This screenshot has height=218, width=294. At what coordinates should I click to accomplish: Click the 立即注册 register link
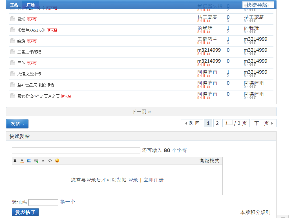(x=154, y=180)
